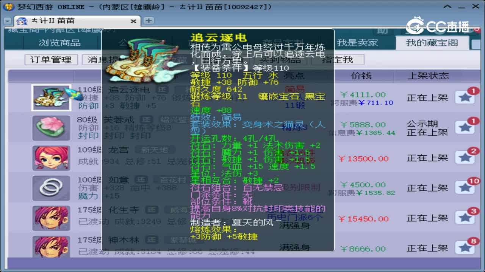Click 公示期 status of 芙蓉戒 row

pyautogui.click(x=422, y=124)
